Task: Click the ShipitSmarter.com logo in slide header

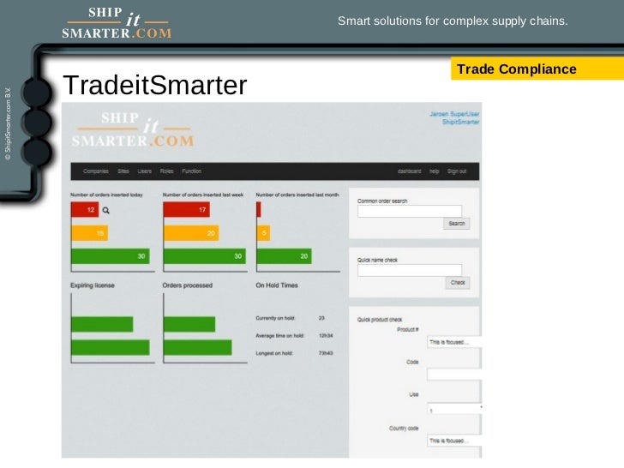Action: (x=117, y=23)
